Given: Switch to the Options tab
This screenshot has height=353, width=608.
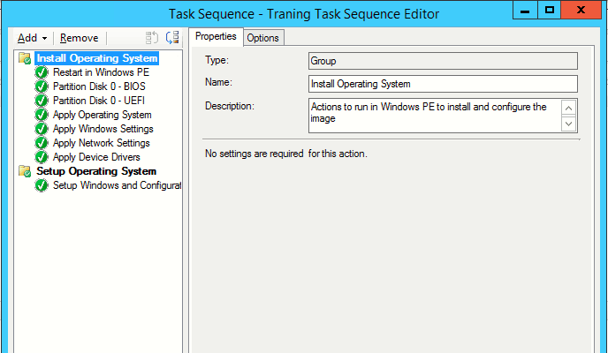Looking at the screenshot, I should [262, 38].
